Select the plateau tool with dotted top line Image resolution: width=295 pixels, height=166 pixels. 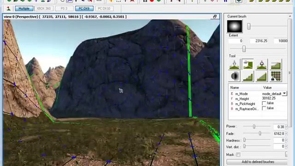(276, 65)
